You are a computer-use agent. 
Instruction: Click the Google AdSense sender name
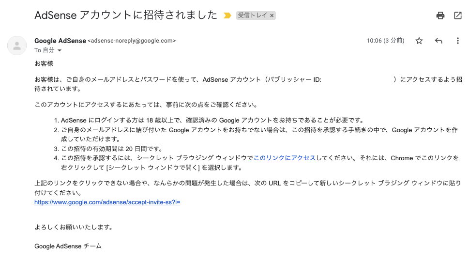pyautogui.click(x=60, y=41)
